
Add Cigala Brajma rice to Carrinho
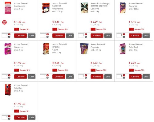tap(59, 77)
